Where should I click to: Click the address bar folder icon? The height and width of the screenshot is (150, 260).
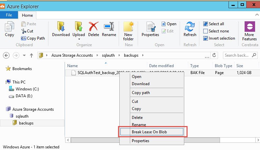click(41, 55)
